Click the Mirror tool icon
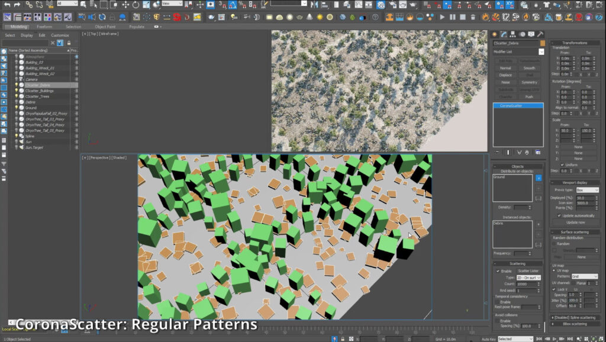Screen dimensions: 606x342 pos(315,5)
